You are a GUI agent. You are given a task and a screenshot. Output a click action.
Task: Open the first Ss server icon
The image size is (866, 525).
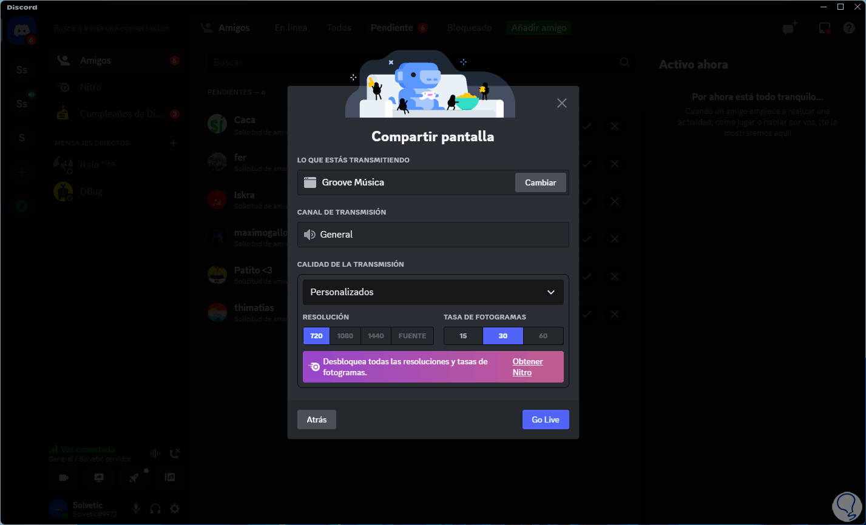22,70
